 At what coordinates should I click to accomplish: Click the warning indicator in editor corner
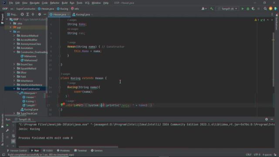(257, 20)
